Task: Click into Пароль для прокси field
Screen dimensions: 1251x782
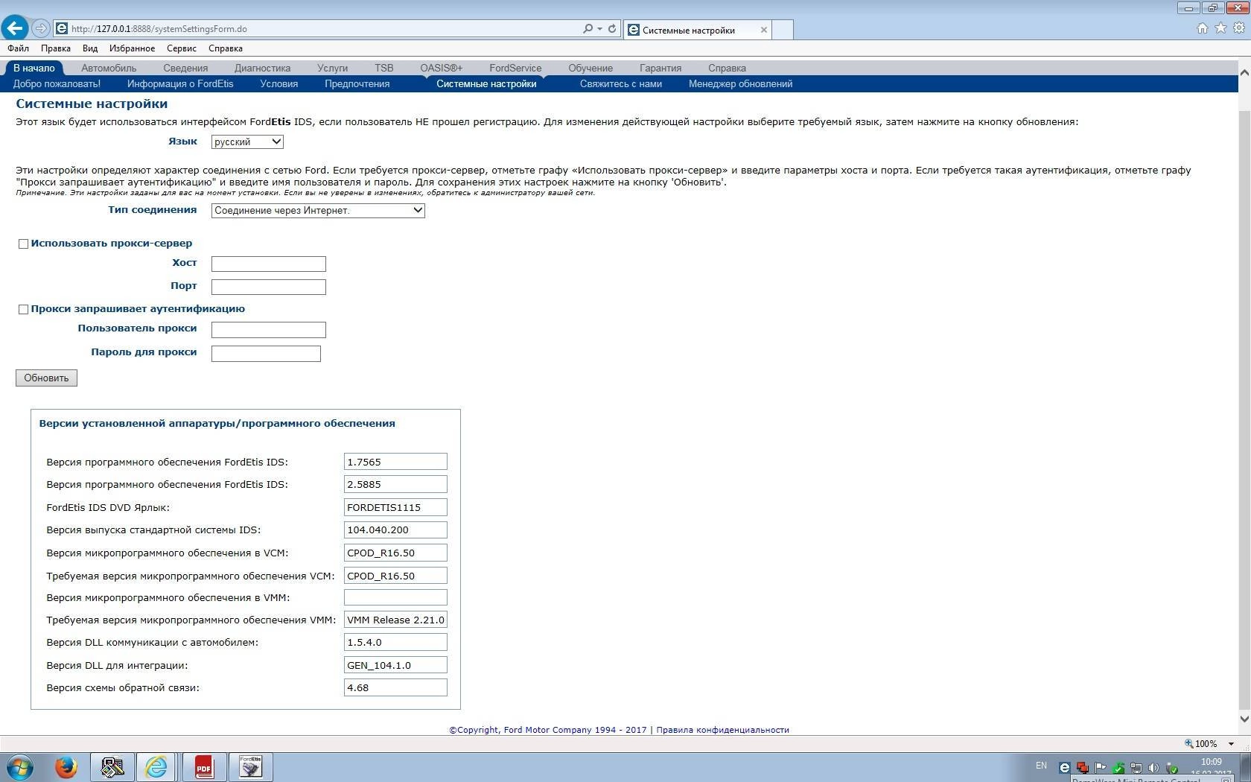Action: [266, 354]
